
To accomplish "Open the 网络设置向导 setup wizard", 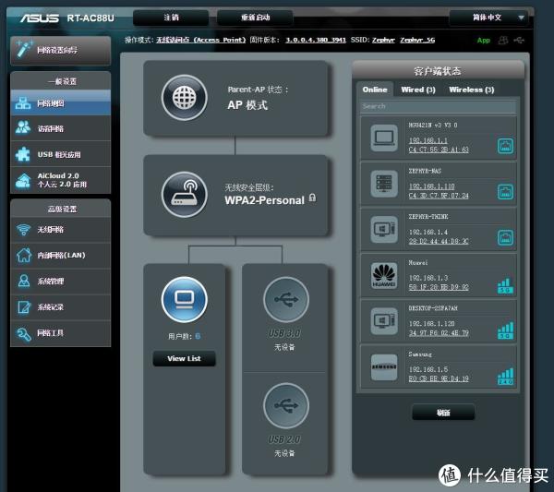I will pyautogui.click(x=60, y=51).
